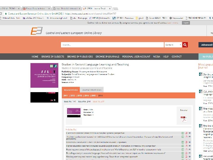Click the red search magnifier button
Screen dimensions: 213x160
(185, 45)
